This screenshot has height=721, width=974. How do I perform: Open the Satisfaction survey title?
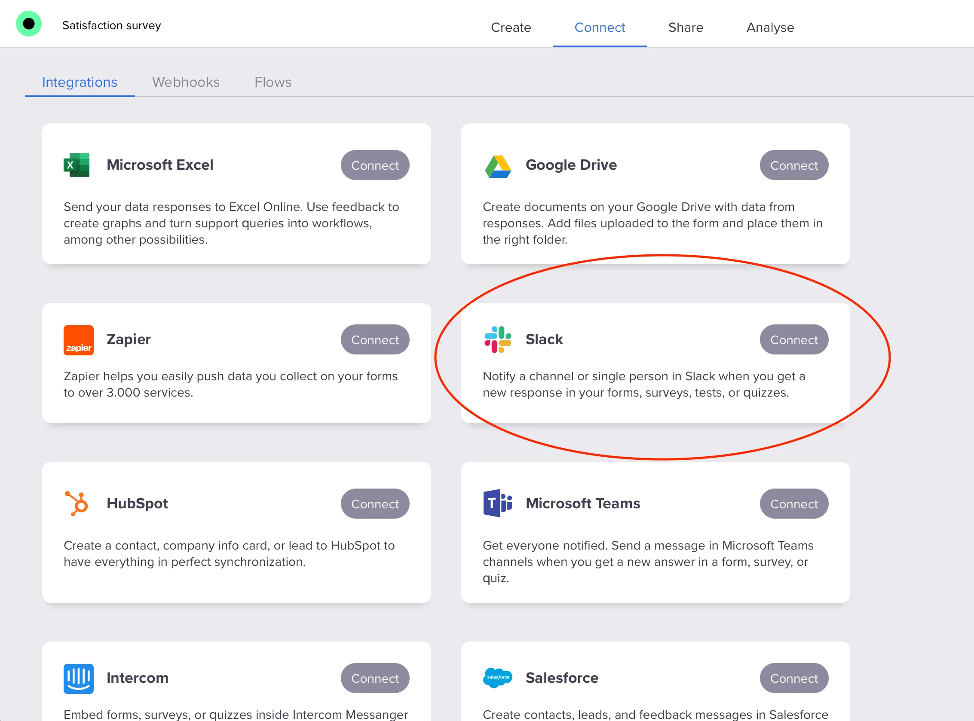[x=112, y=25]
